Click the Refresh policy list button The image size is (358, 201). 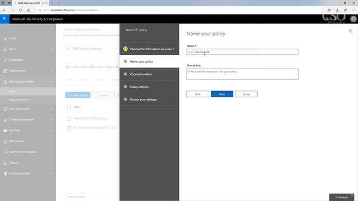pos(103,95)
